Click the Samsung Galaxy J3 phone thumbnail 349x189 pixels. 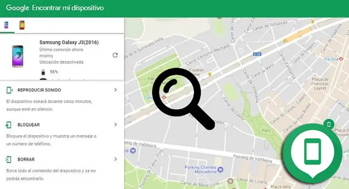click(x=17, y=56)
